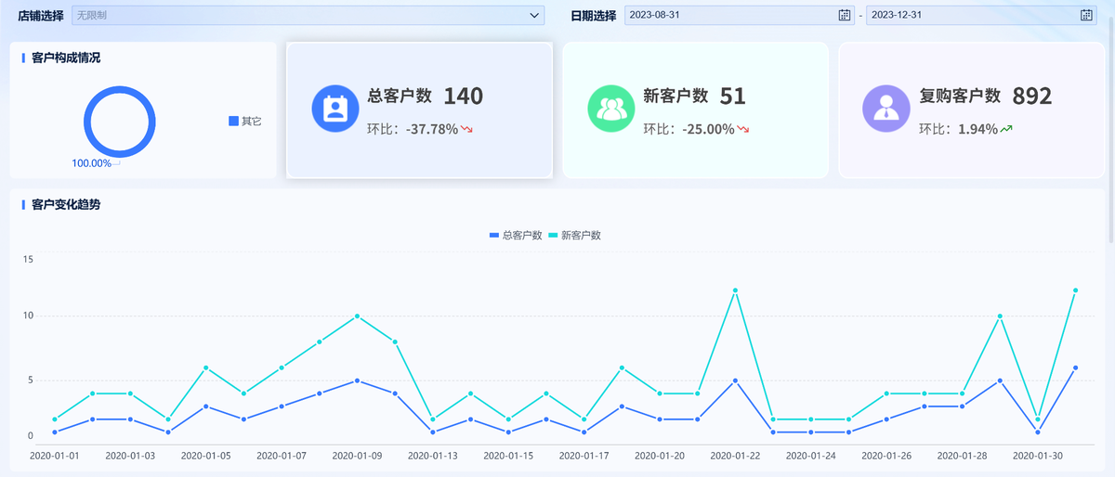Click the 新客户数 green group icon
1115x477 pixels.
pyautogui.click(x=610, y=109)
